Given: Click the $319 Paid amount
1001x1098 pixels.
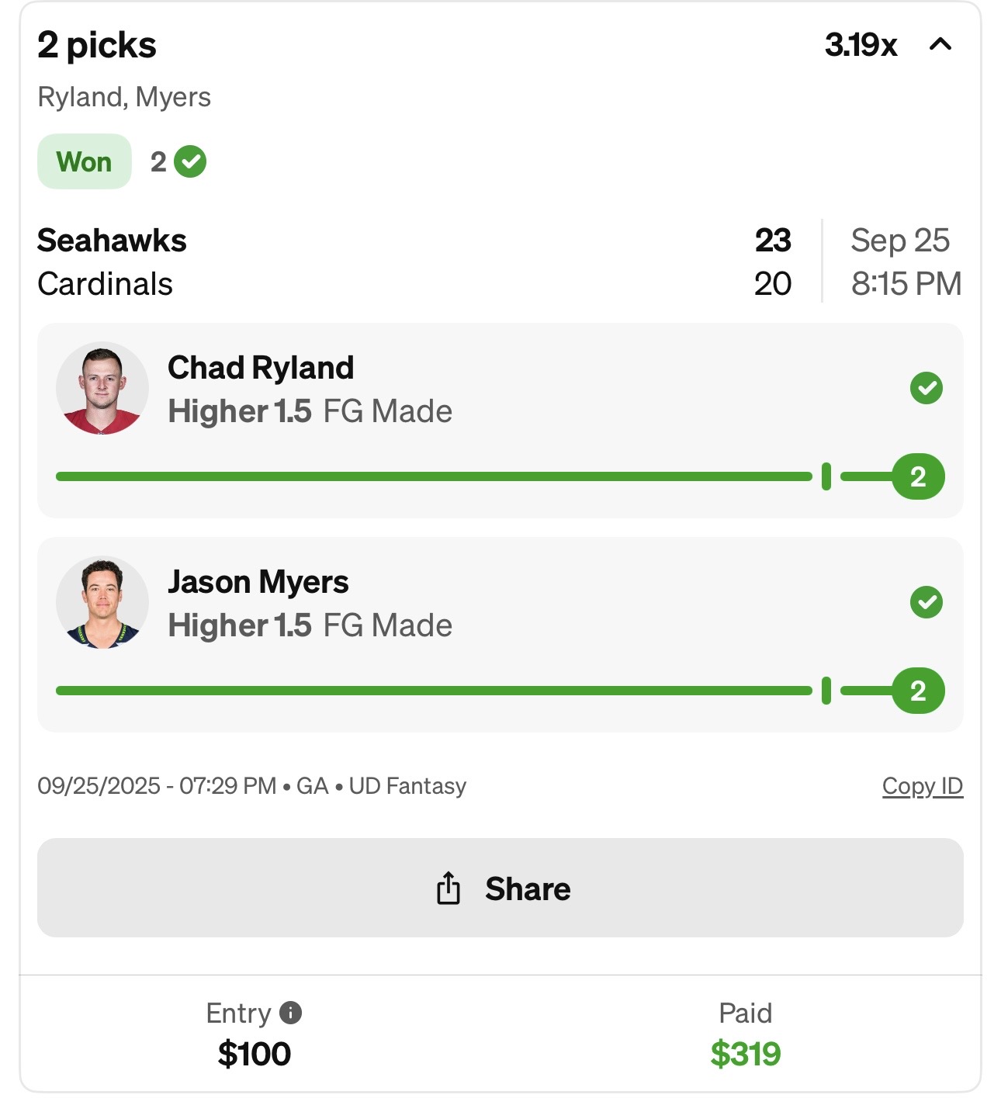Looking at the screenshot, I should [x=745, y=1054].
